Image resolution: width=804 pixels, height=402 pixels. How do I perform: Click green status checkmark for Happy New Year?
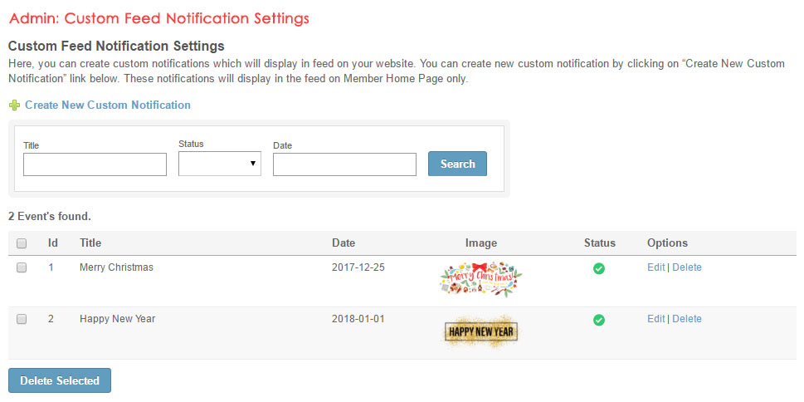pos(599,320)
